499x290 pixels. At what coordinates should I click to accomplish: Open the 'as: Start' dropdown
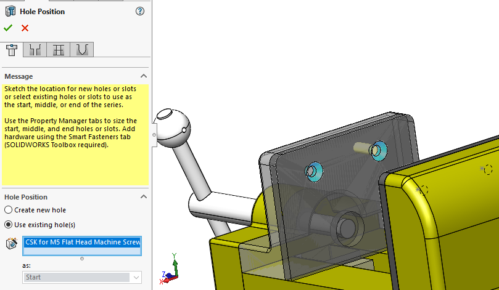click(82, 277)
